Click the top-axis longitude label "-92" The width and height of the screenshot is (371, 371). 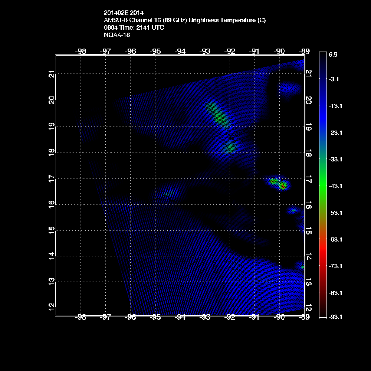click(230, 51)
